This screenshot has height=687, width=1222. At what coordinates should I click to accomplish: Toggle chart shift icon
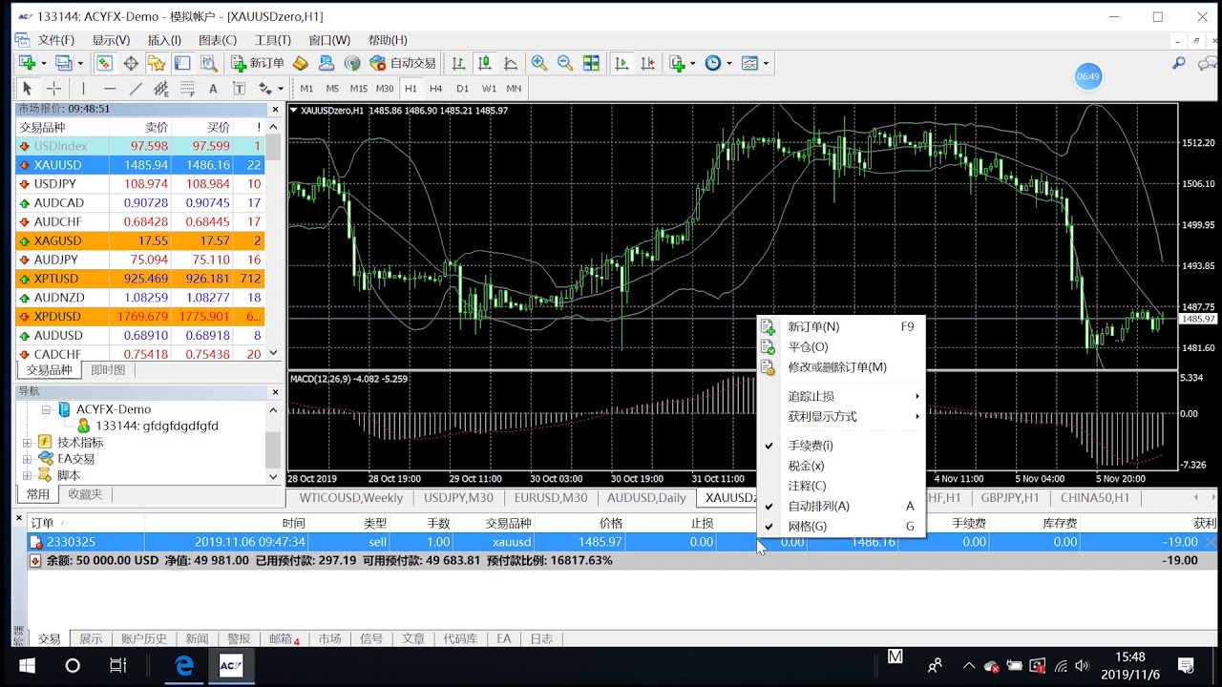648,63
